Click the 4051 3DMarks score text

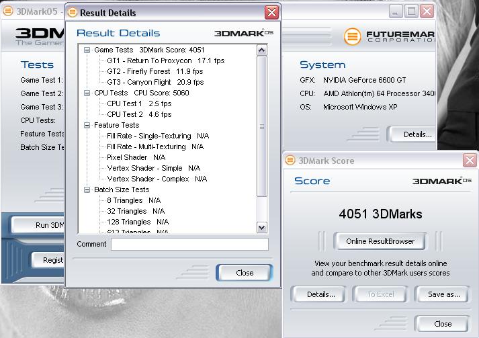pos(380,214)
